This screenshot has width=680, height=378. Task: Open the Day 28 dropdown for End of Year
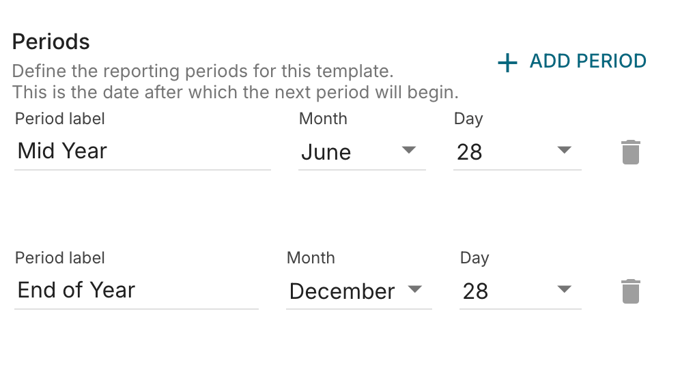[520, 291]
